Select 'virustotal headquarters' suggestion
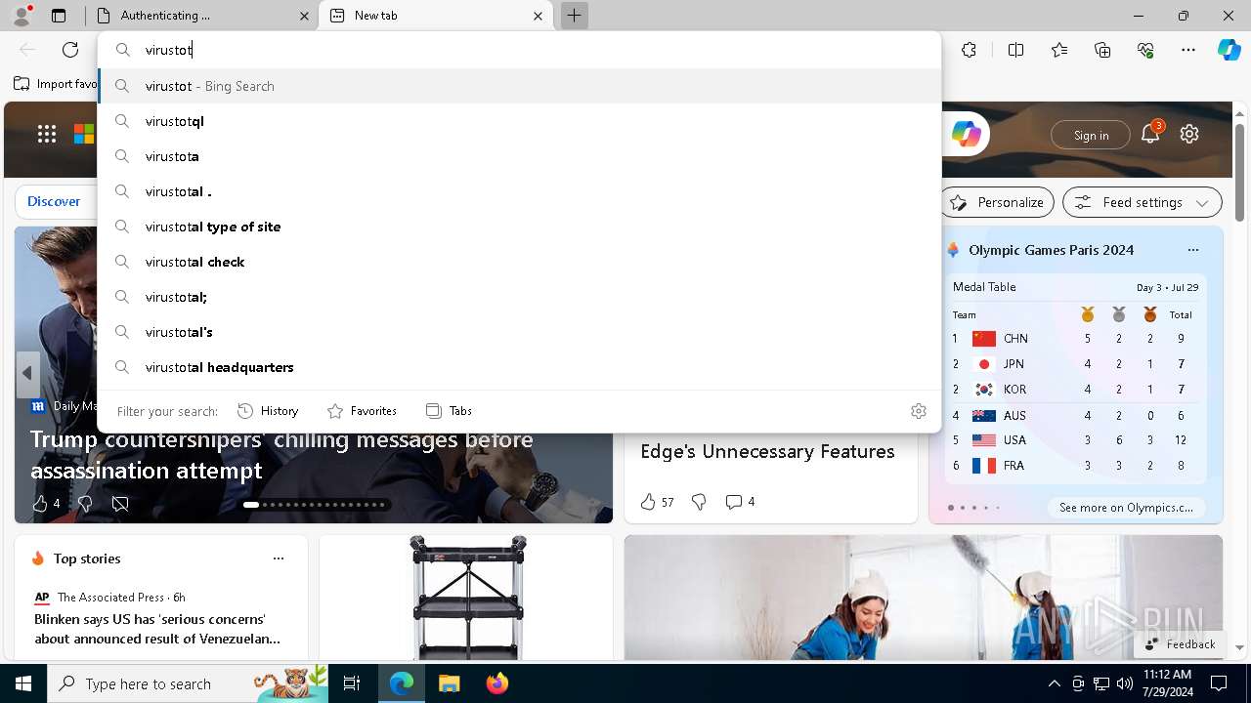 coord(519,367)
